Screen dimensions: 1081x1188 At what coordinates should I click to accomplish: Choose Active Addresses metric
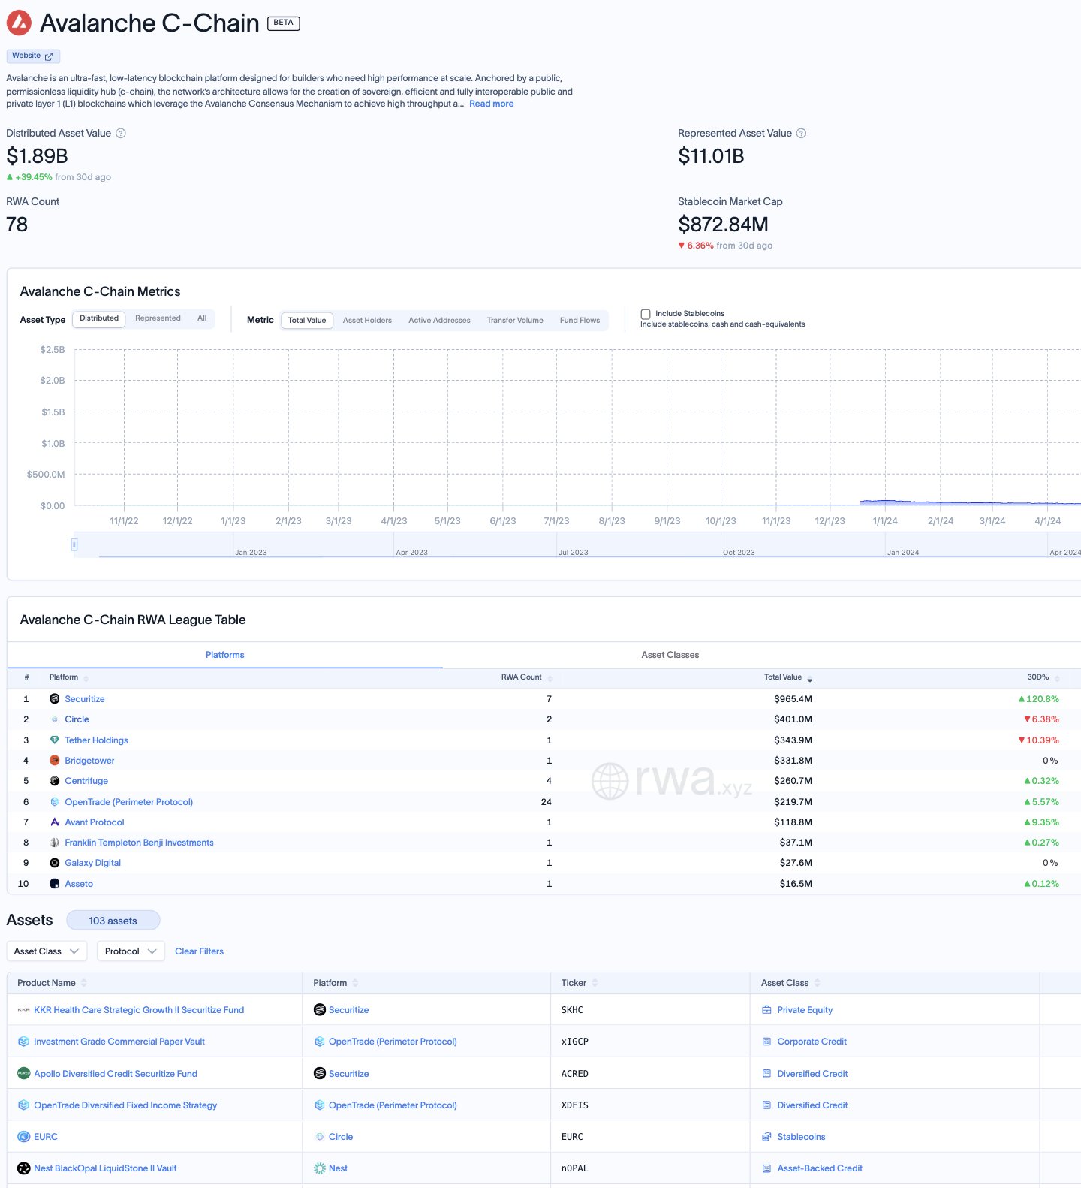(x=439, y=321)
